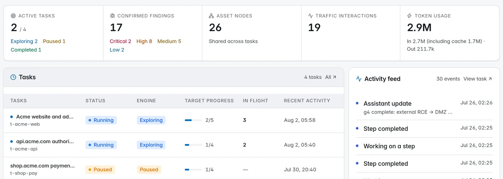
Task: Click the clock icon beside Tasks heading
Action: pos(13,77)
